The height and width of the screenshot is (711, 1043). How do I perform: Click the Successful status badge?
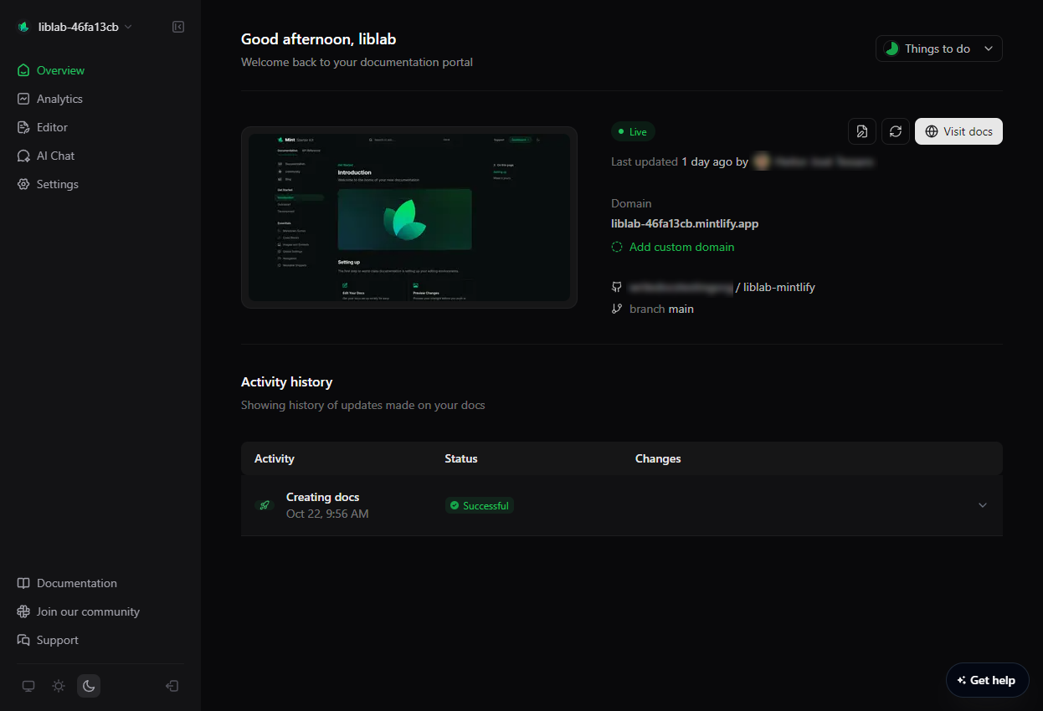tap(479, 505)
